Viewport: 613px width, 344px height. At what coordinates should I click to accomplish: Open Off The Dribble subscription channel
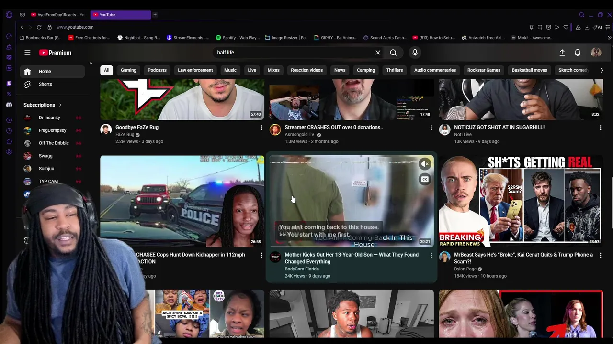click(x=53, y=143)
